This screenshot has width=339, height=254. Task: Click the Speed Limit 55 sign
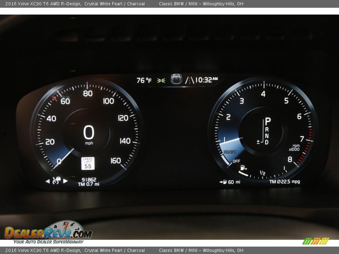tap(88, 163)
